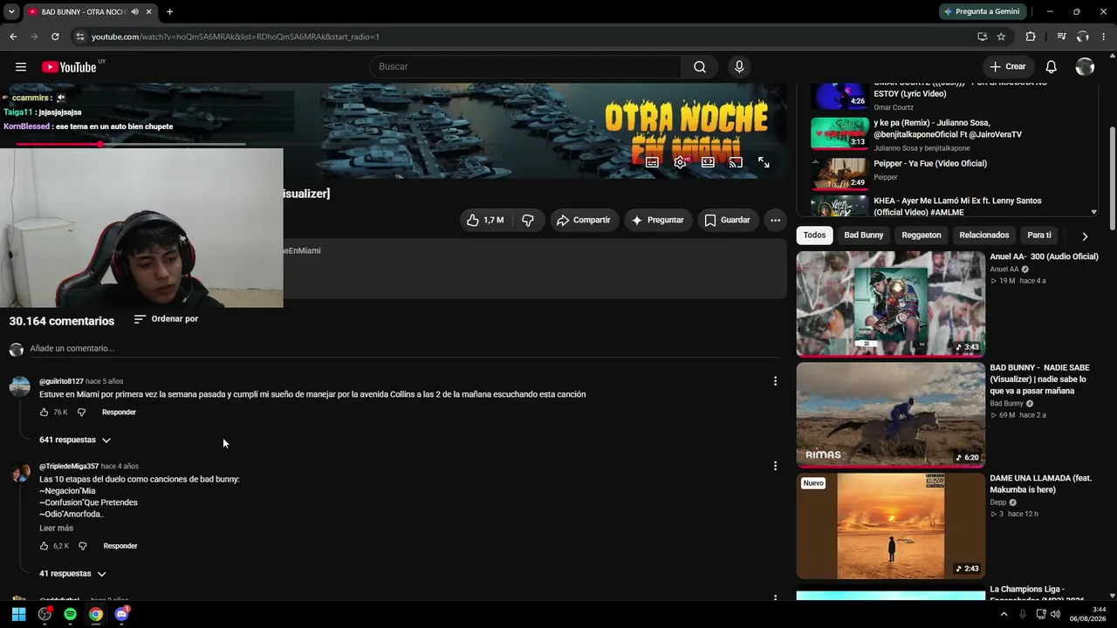Select the Para ti filter chip
Screen dimensions: 1117x628
pyautogui.click(x=1039, y=235)
